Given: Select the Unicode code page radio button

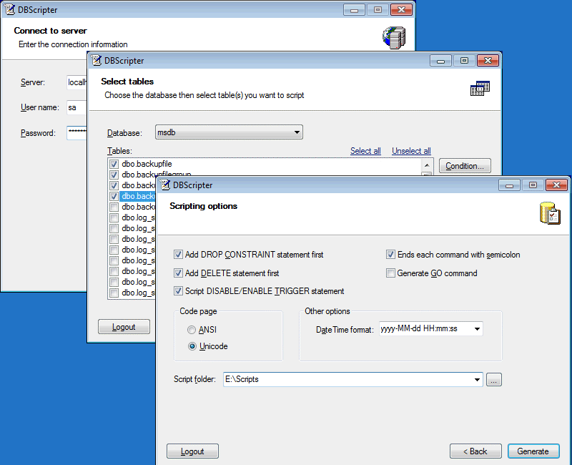Looking at the screenshot, I should pyautogui.click(x=192, y=346).
